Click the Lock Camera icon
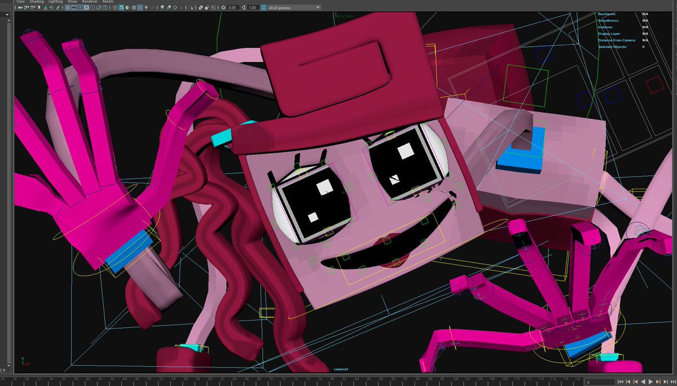 pyautogui.click(x=27, y=8)
